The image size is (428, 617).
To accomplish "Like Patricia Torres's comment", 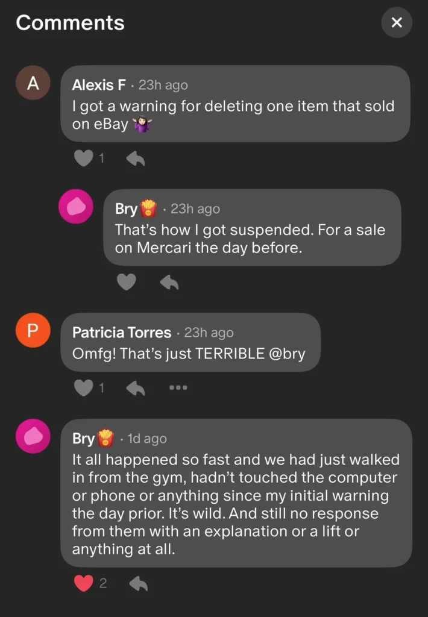I will tap(83, 388).
